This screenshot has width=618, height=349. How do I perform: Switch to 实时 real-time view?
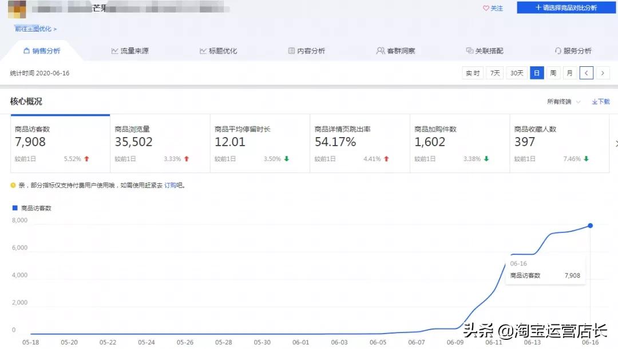[472, 73]
